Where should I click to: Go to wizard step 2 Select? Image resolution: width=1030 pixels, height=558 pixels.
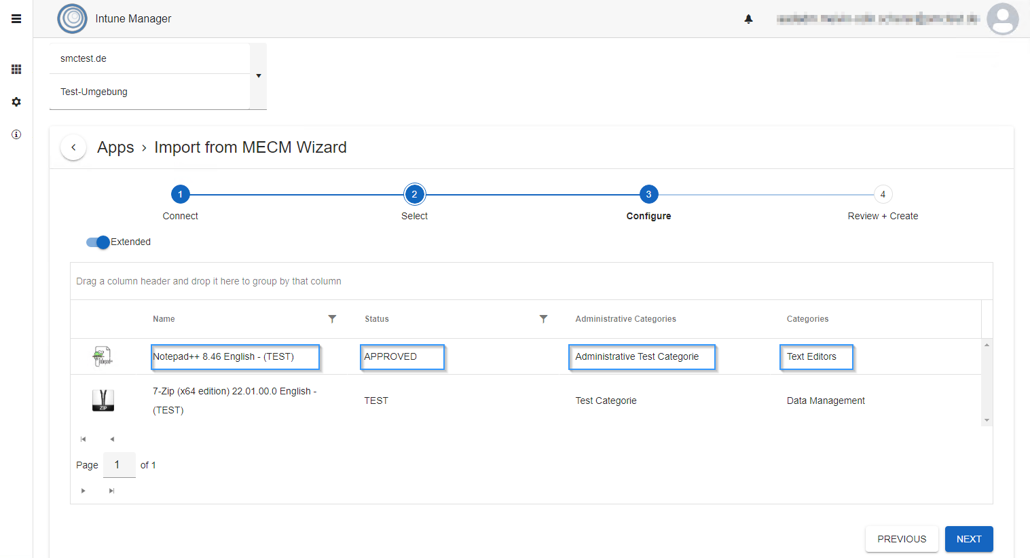414,194
